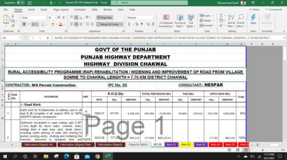This screenshot has width=287, height=160.
Task: Click the Comments button
Action: [274, 9]
